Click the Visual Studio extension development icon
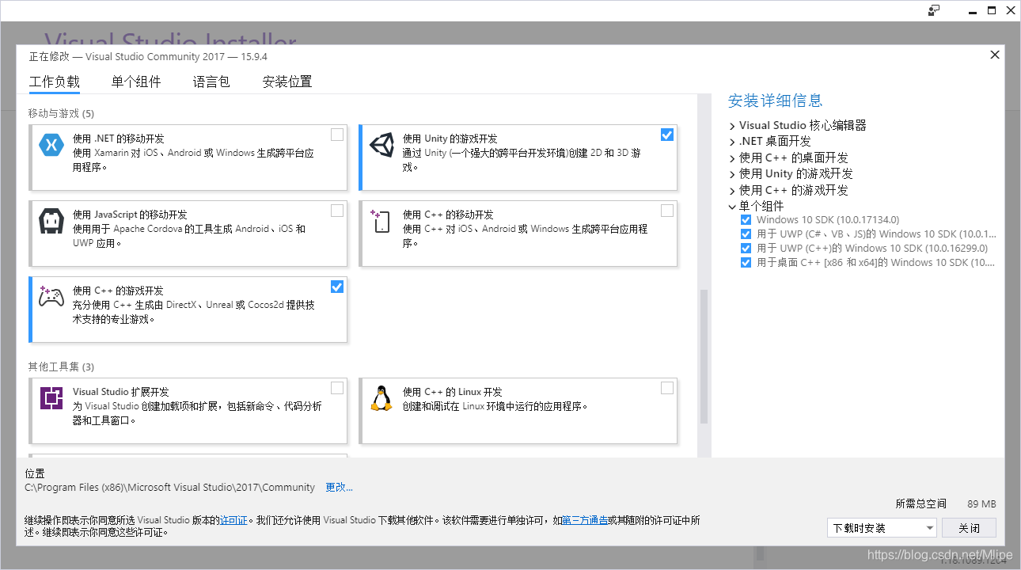This screenshot has width=1021, height=570. coord(51,397)
